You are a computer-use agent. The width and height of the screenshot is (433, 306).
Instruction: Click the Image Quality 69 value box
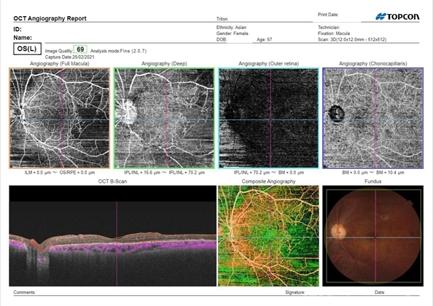point(80,49)
